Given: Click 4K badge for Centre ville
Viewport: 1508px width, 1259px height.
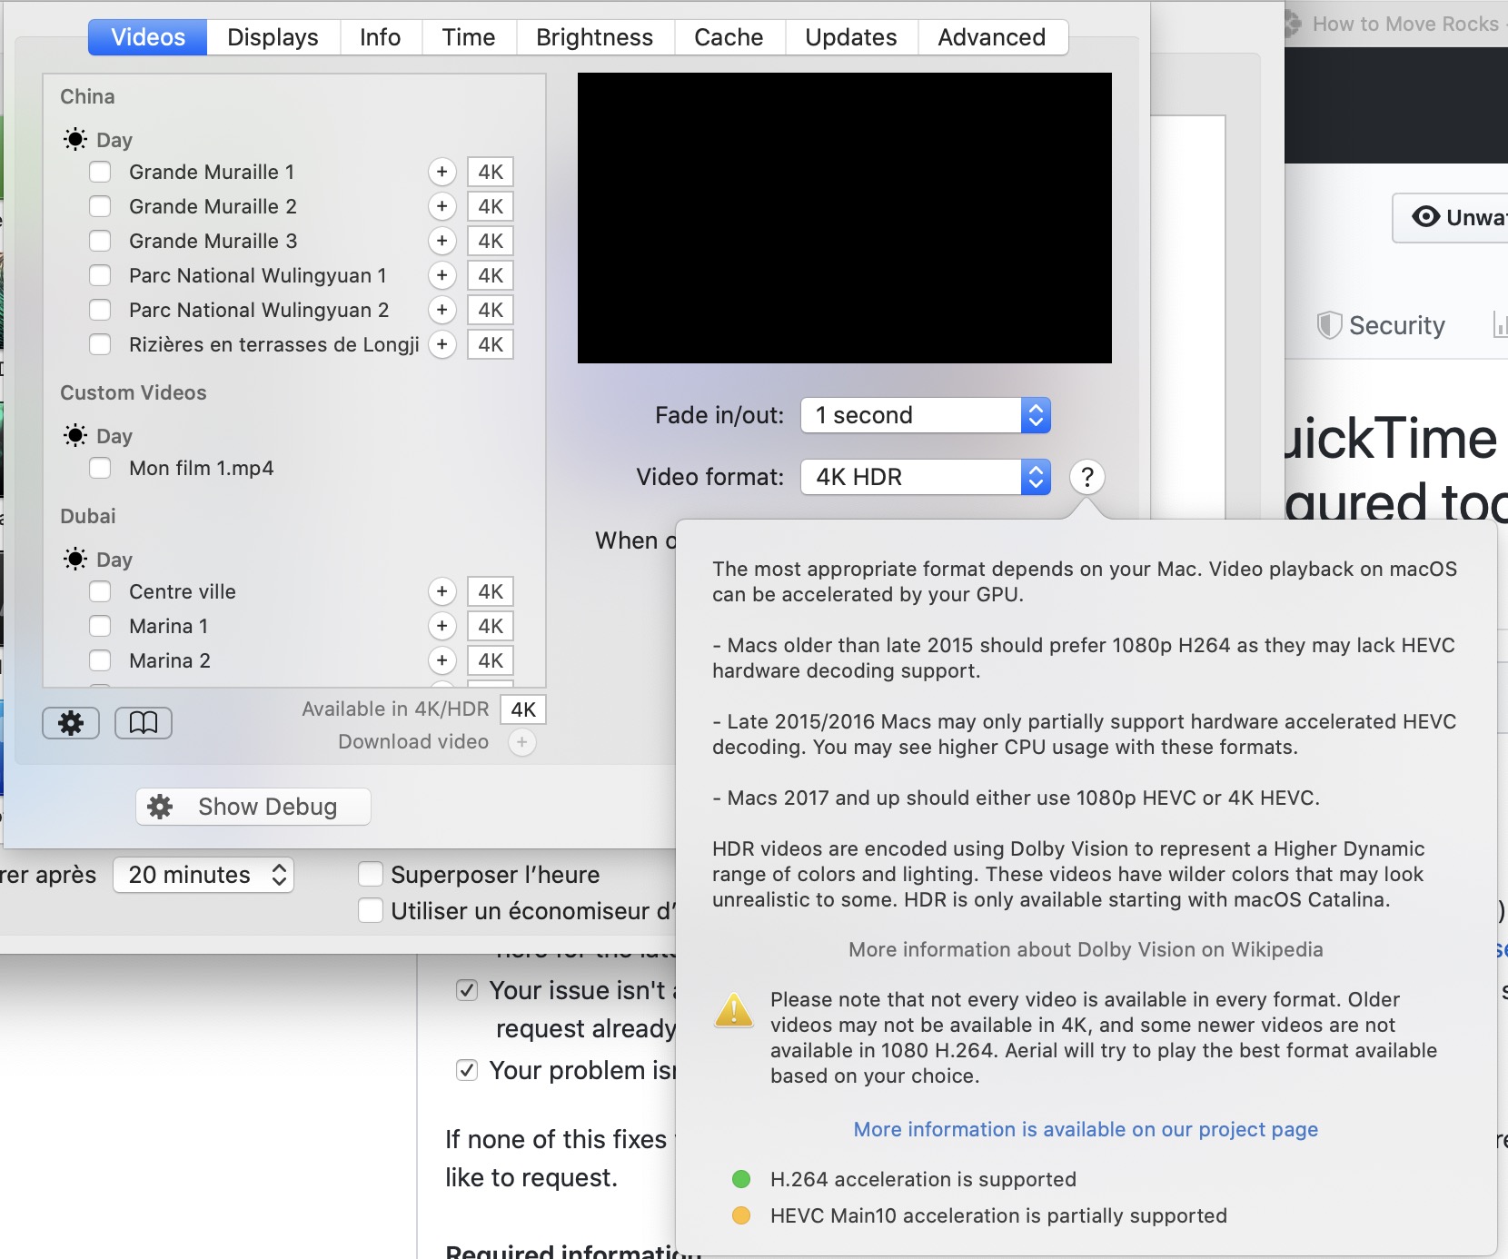Looking at the screenshot, I should coord(491,591).
